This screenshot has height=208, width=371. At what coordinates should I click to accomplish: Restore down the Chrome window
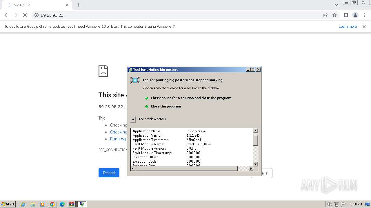click(354, 3)
